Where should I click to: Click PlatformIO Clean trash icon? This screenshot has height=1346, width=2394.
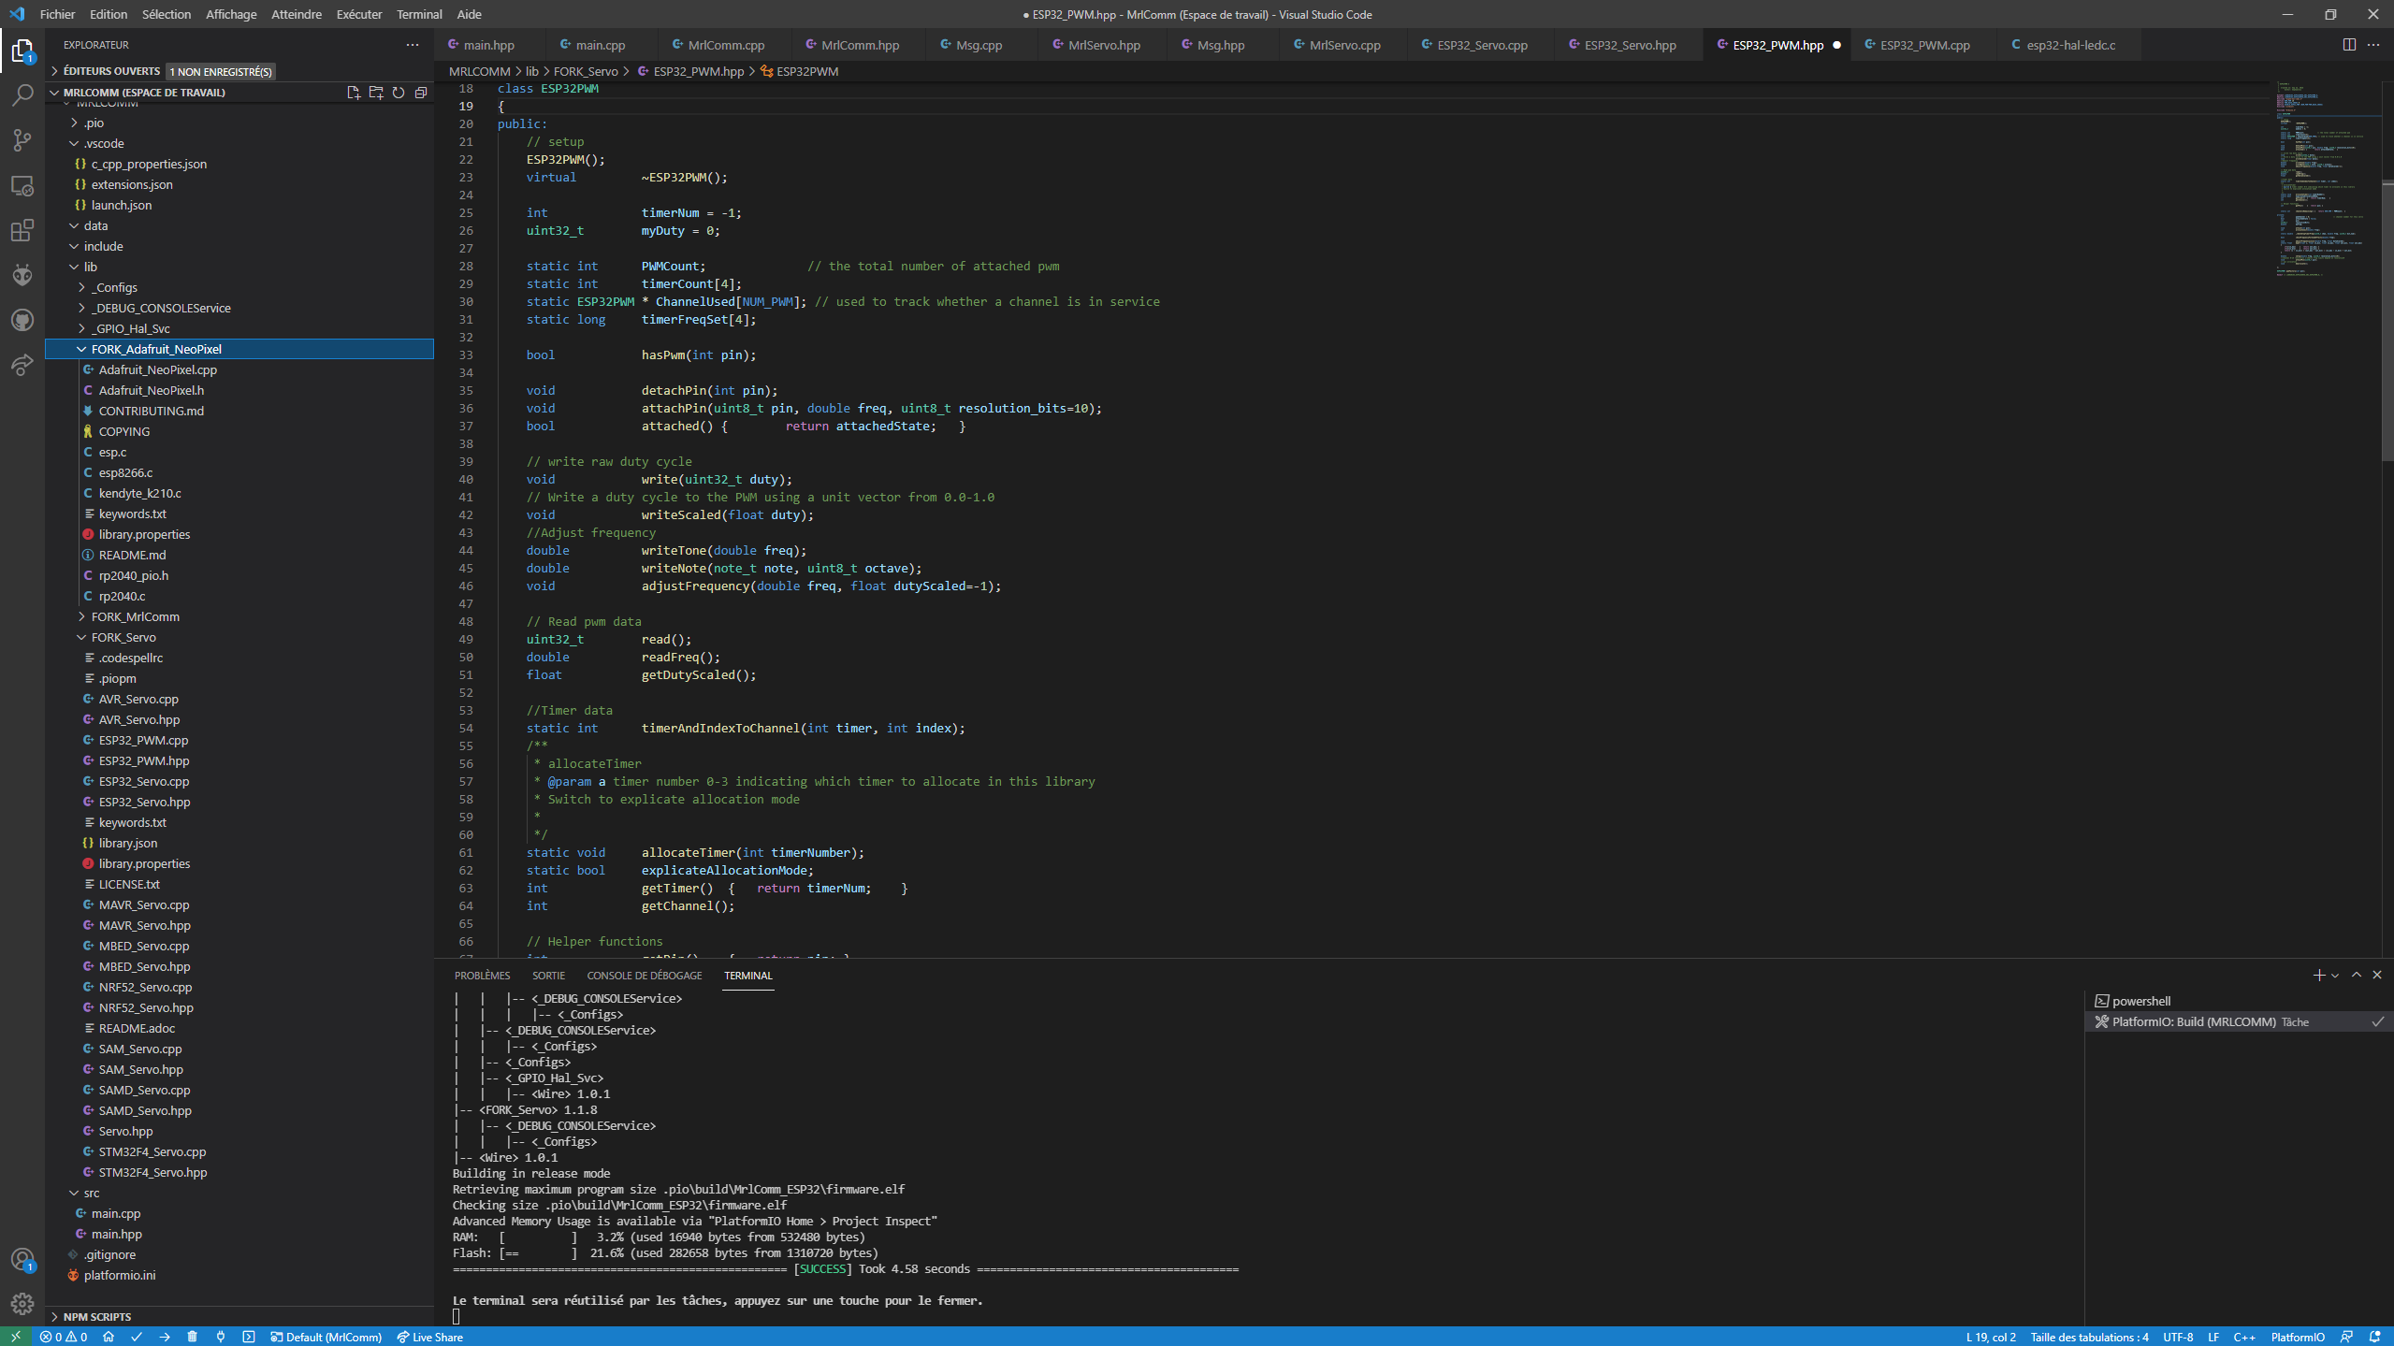193,1337
